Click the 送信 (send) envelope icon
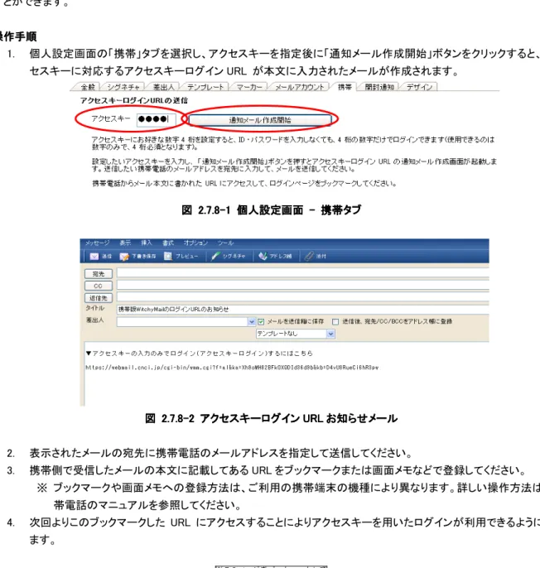 (x=94, y=257)
